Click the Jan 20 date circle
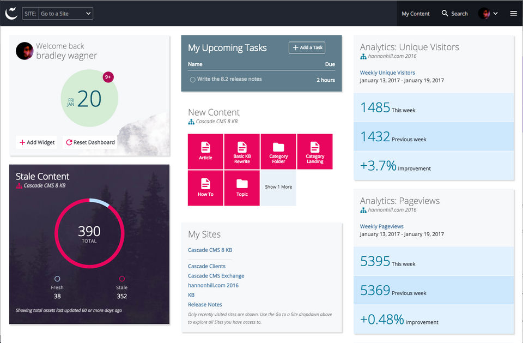The width and height of the screenshot is (523, 343). (89, 98)
